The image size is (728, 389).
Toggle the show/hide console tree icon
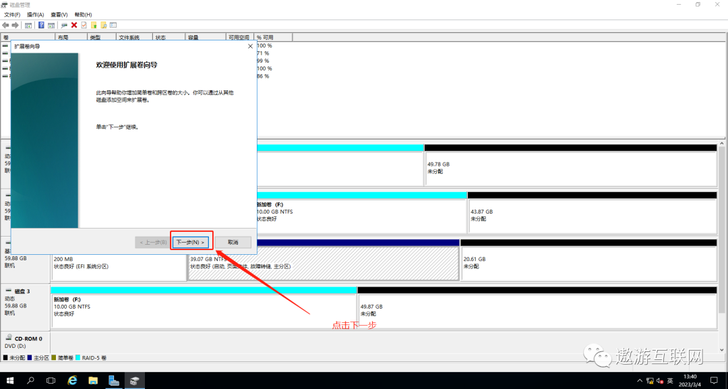coord(28,25)
